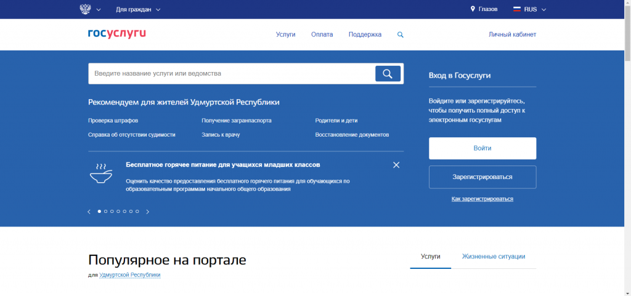Click the 'Вход в Госуслуги' heading
Screen dimensions: 631x296
click(x=460, y=76)
